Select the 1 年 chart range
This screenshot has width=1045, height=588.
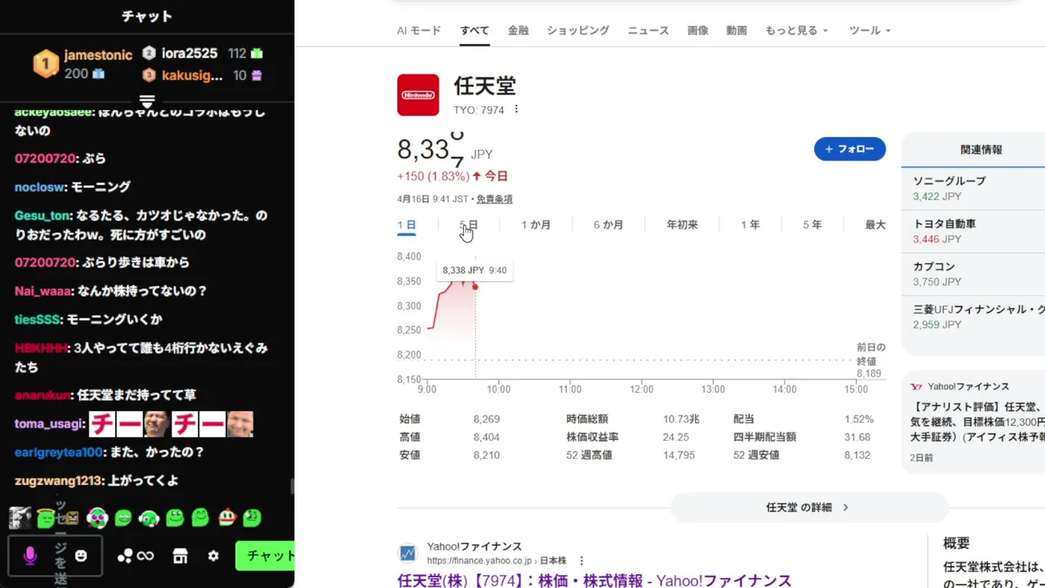(750, 225)
